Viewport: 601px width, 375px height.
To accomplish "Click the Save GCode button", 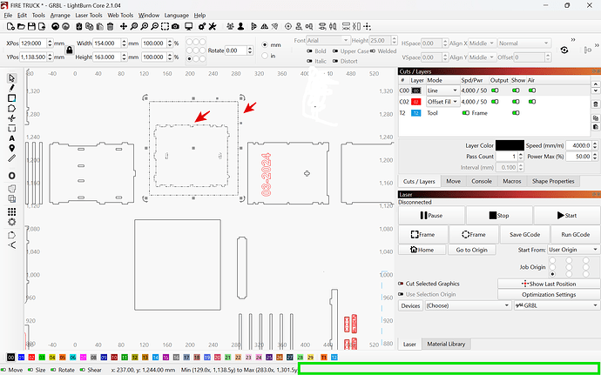I will click(524, 234).
